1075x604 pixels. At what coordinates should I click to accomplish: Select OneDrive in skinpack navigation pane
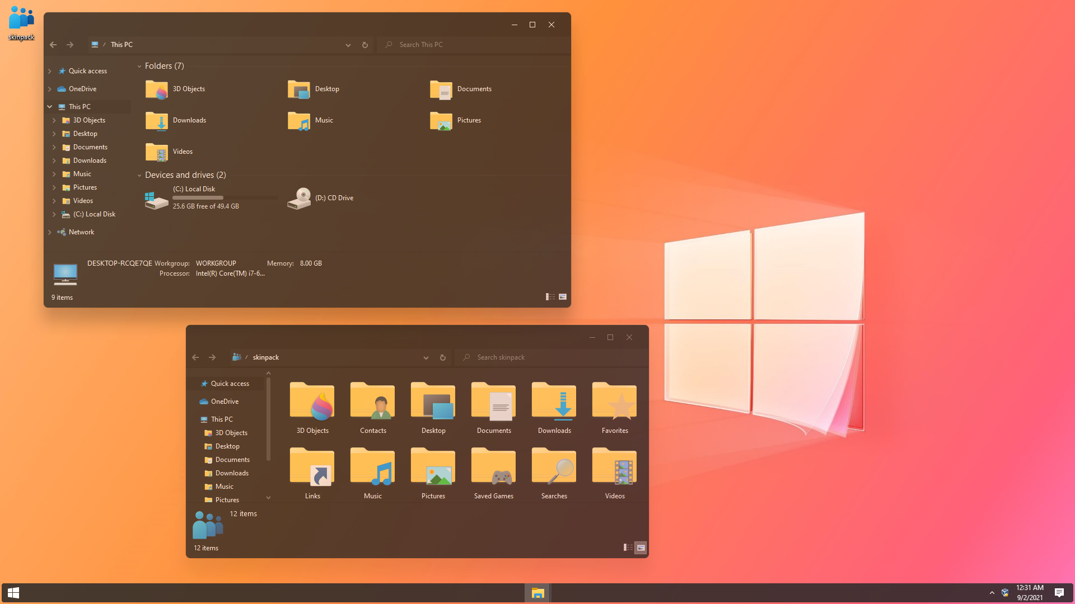pyautogui.click(x=225, y=402)
